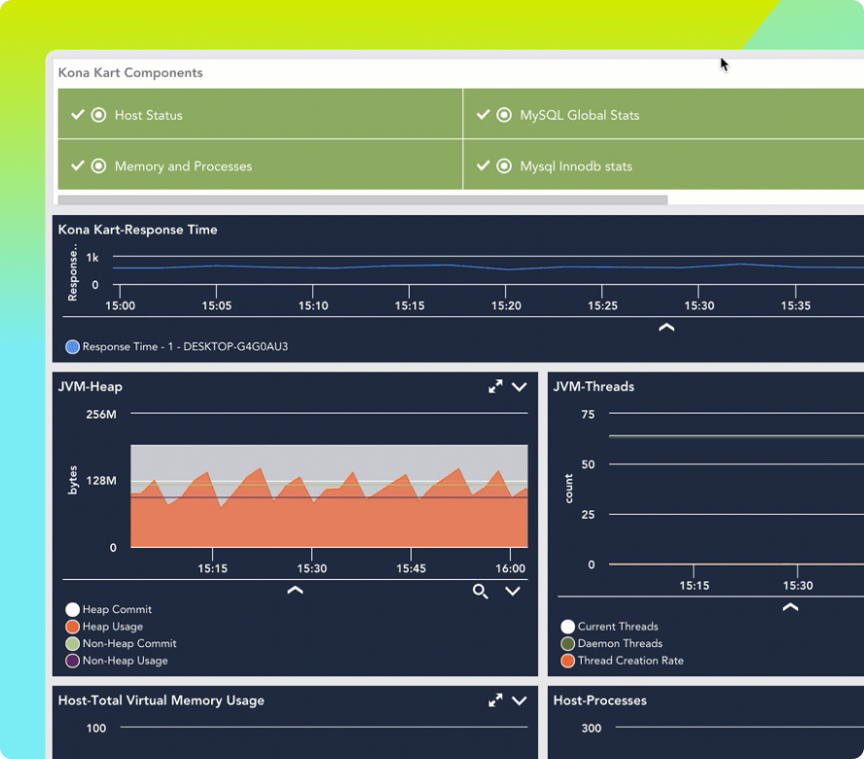Click the Kona Kart Components horizontal scrollbar
864x759 pixels.
(x=363, y=199)
